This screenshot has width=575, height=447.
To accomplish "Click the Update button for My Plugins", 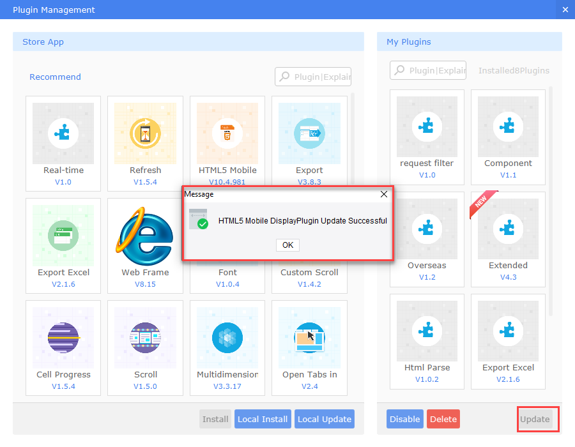I will pos(537,419).
